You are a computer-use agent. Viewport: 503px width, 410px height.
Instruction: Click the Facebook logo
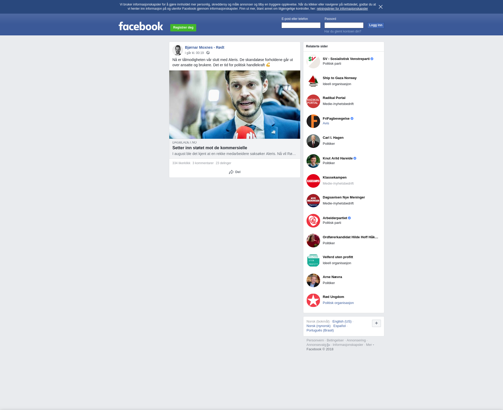point(141,26)
